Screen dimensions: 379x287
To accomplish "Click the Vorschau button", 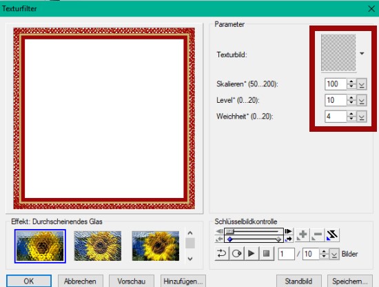I will pos(132,281).
